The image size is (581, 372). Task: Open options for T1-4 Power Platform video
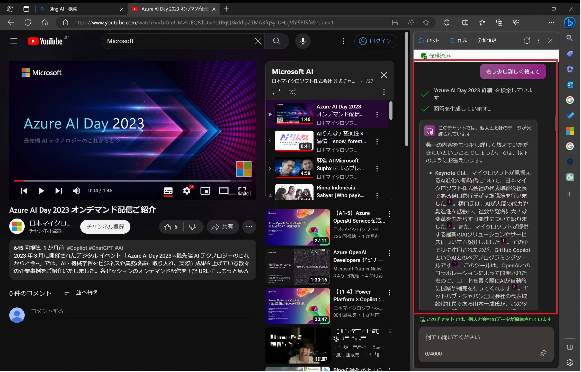click(x=390, y=293)
